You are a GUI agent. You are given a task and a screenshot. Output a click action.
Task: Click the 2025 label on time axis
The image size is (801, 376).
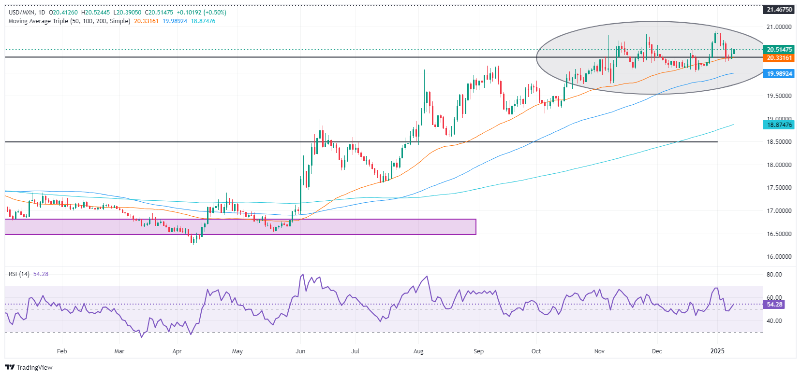(717, 351)
